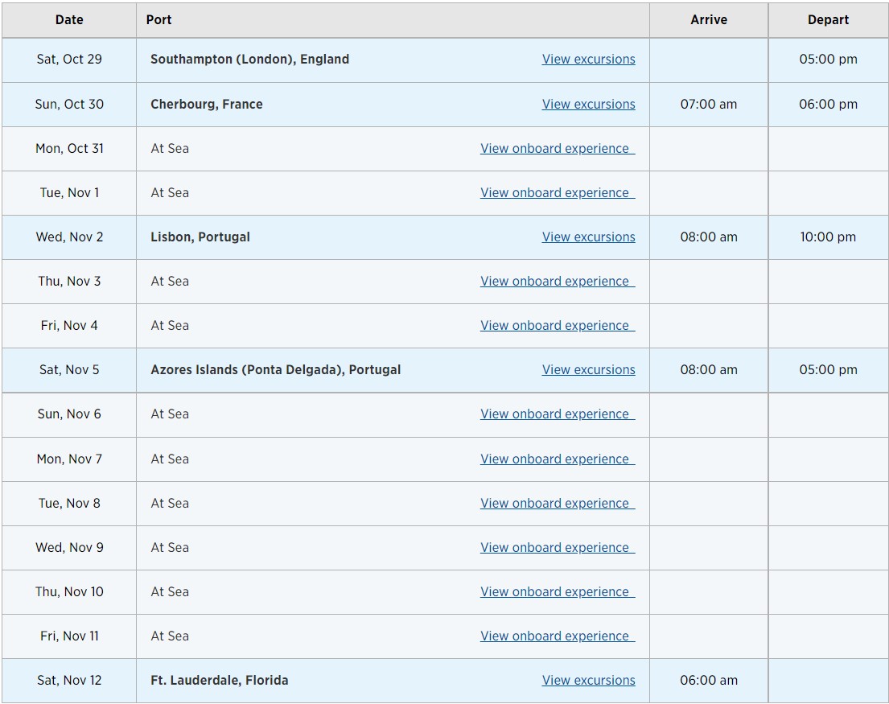Open View excursions for Azores Islands, Portugal
The image size is (889, 704).
tap(588, 369)
